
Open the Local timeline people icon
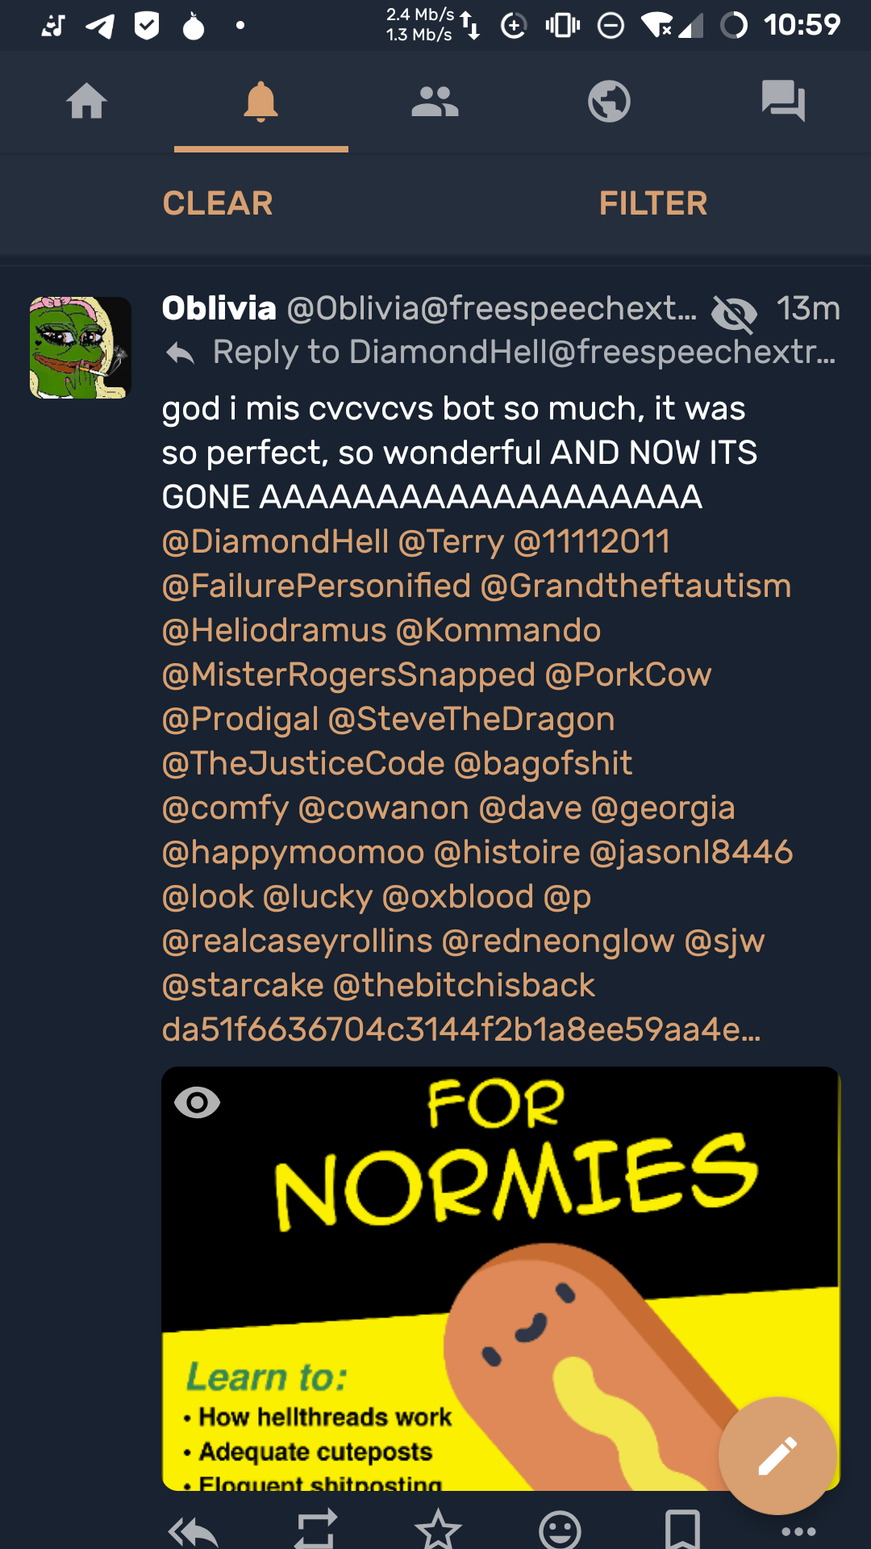435,102
